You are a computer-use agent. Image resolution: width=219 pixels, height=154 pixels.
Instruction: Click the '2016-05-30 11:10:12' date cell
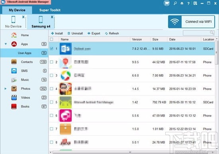coord(182,102)
